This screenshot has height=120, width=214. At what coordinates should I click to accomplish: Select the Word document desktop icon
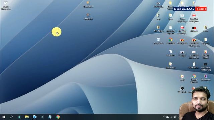point(171,53)
